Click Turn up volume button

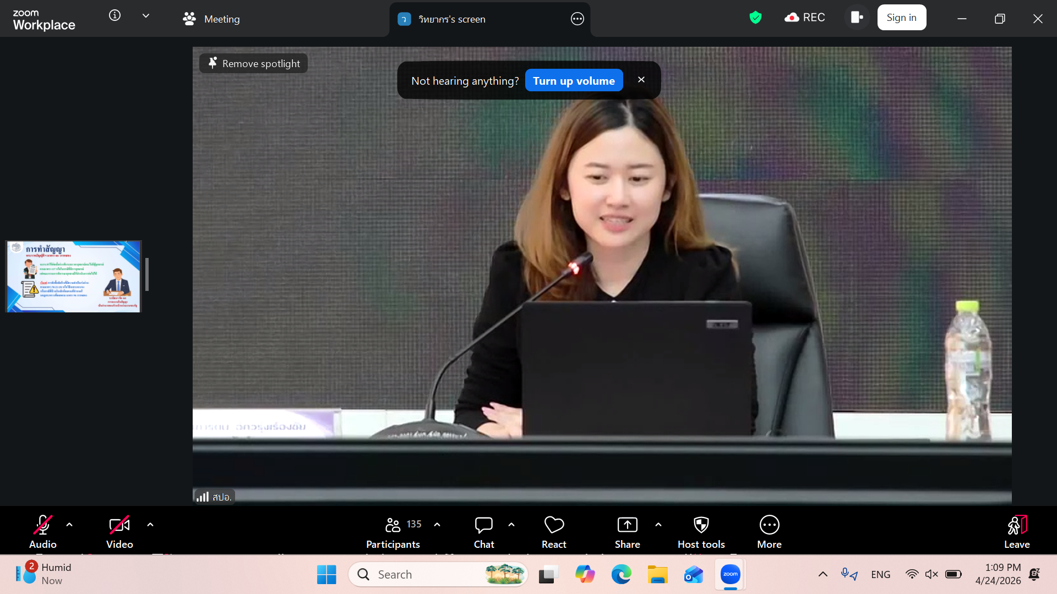[x=574, y=80]
